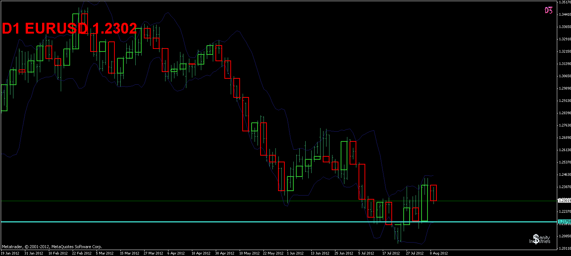Image resolution: width=571 pixels, height=256 pixels.
Task: Select the cyan horizontal line at 1.21758
Action: [x=279, y=222]
